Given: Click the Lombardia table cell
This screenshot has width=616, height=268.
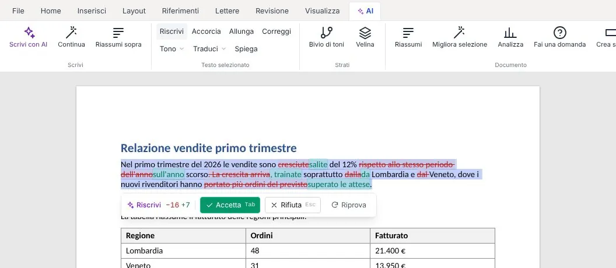Looking at the screenshot, I should point(183,251).
